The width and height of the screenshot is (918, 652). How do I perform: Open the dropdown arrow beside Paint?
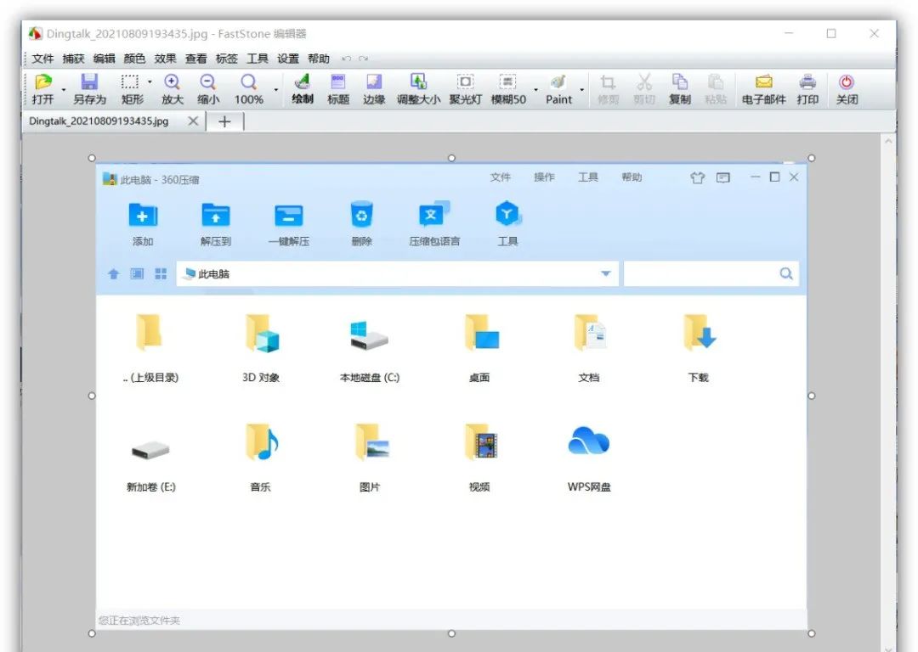pos(580,88)
